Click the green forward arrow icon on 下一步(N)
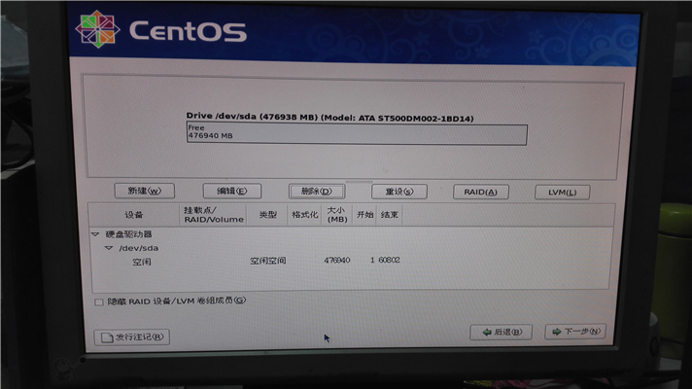The height and width of the screenshot is (389, 692). pyautogui.click(x=557, y=332)
